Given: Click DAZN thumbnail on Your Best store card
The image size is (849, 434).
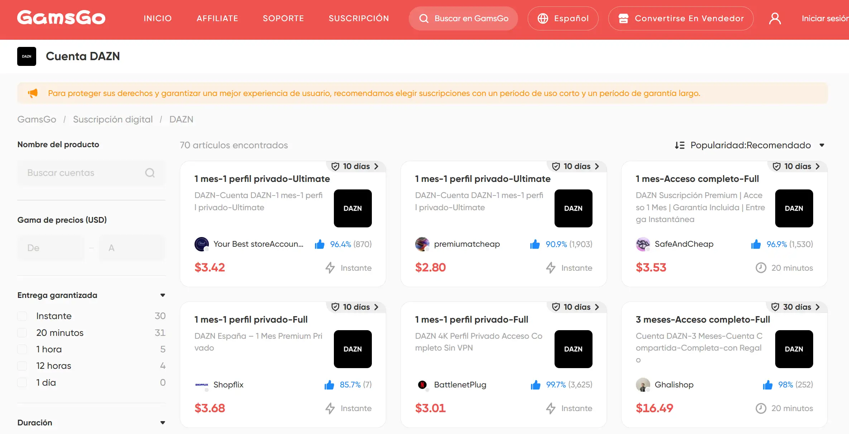Looking at the screenshot, I should point(352,208).
